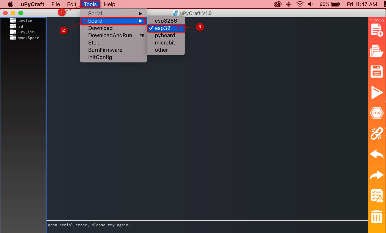Click the clock showing Fri 11:47 AM
The height and width of the screenshot is (233, 386).
362,4
